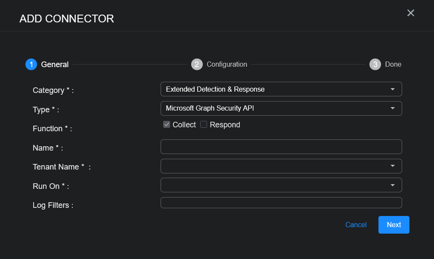The width and height of the screenshot is (434, 259).
Task: Click the Extended Detection & Response selection
Action: (x=215, y=89)
